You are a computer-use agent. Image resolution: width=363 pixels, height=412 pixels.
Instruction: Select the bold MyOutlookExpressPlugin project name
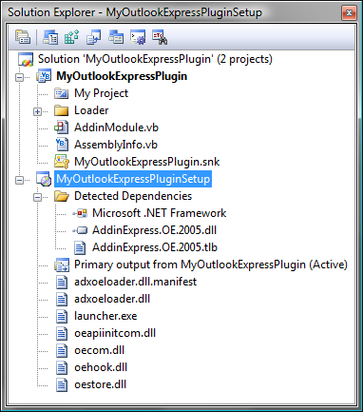tap(122, 76)
